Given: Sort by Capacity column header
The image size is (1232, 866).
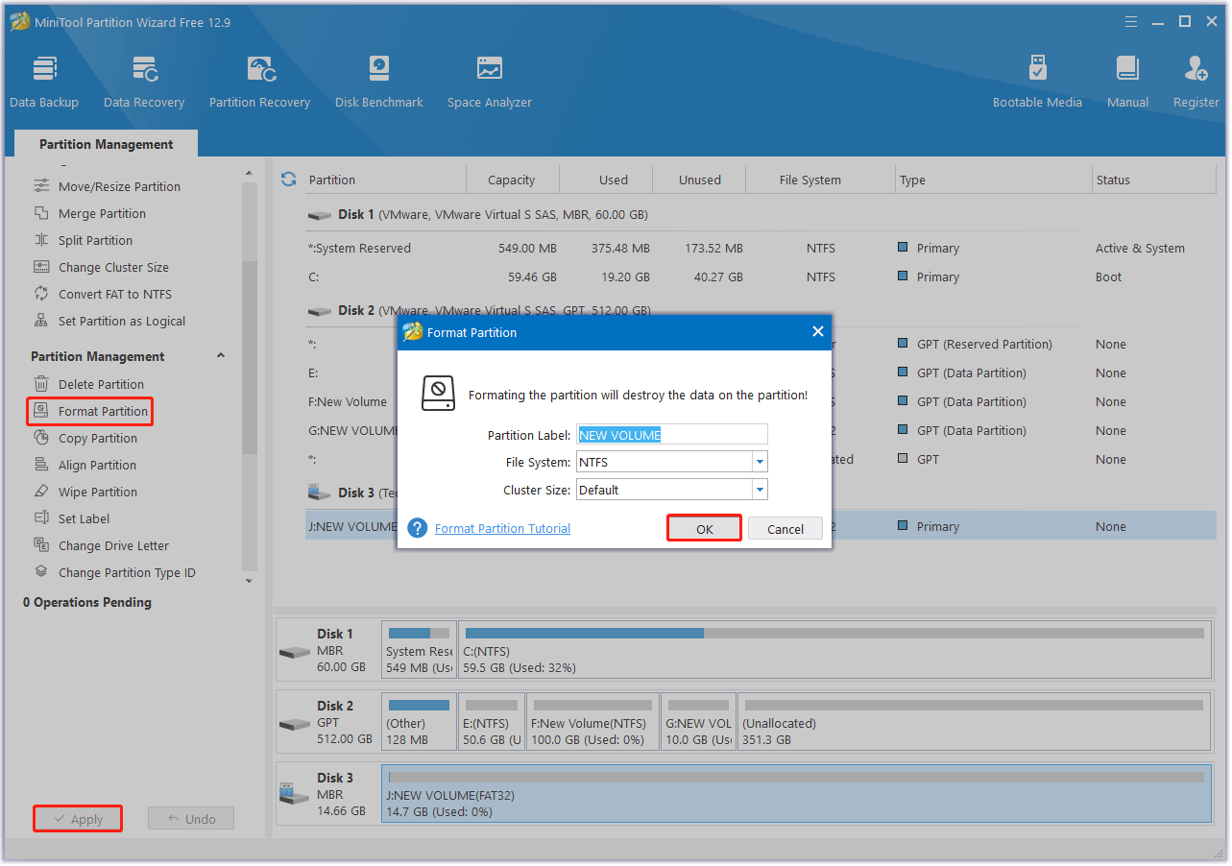Looking at the screenshot, I should coord(512,180).
